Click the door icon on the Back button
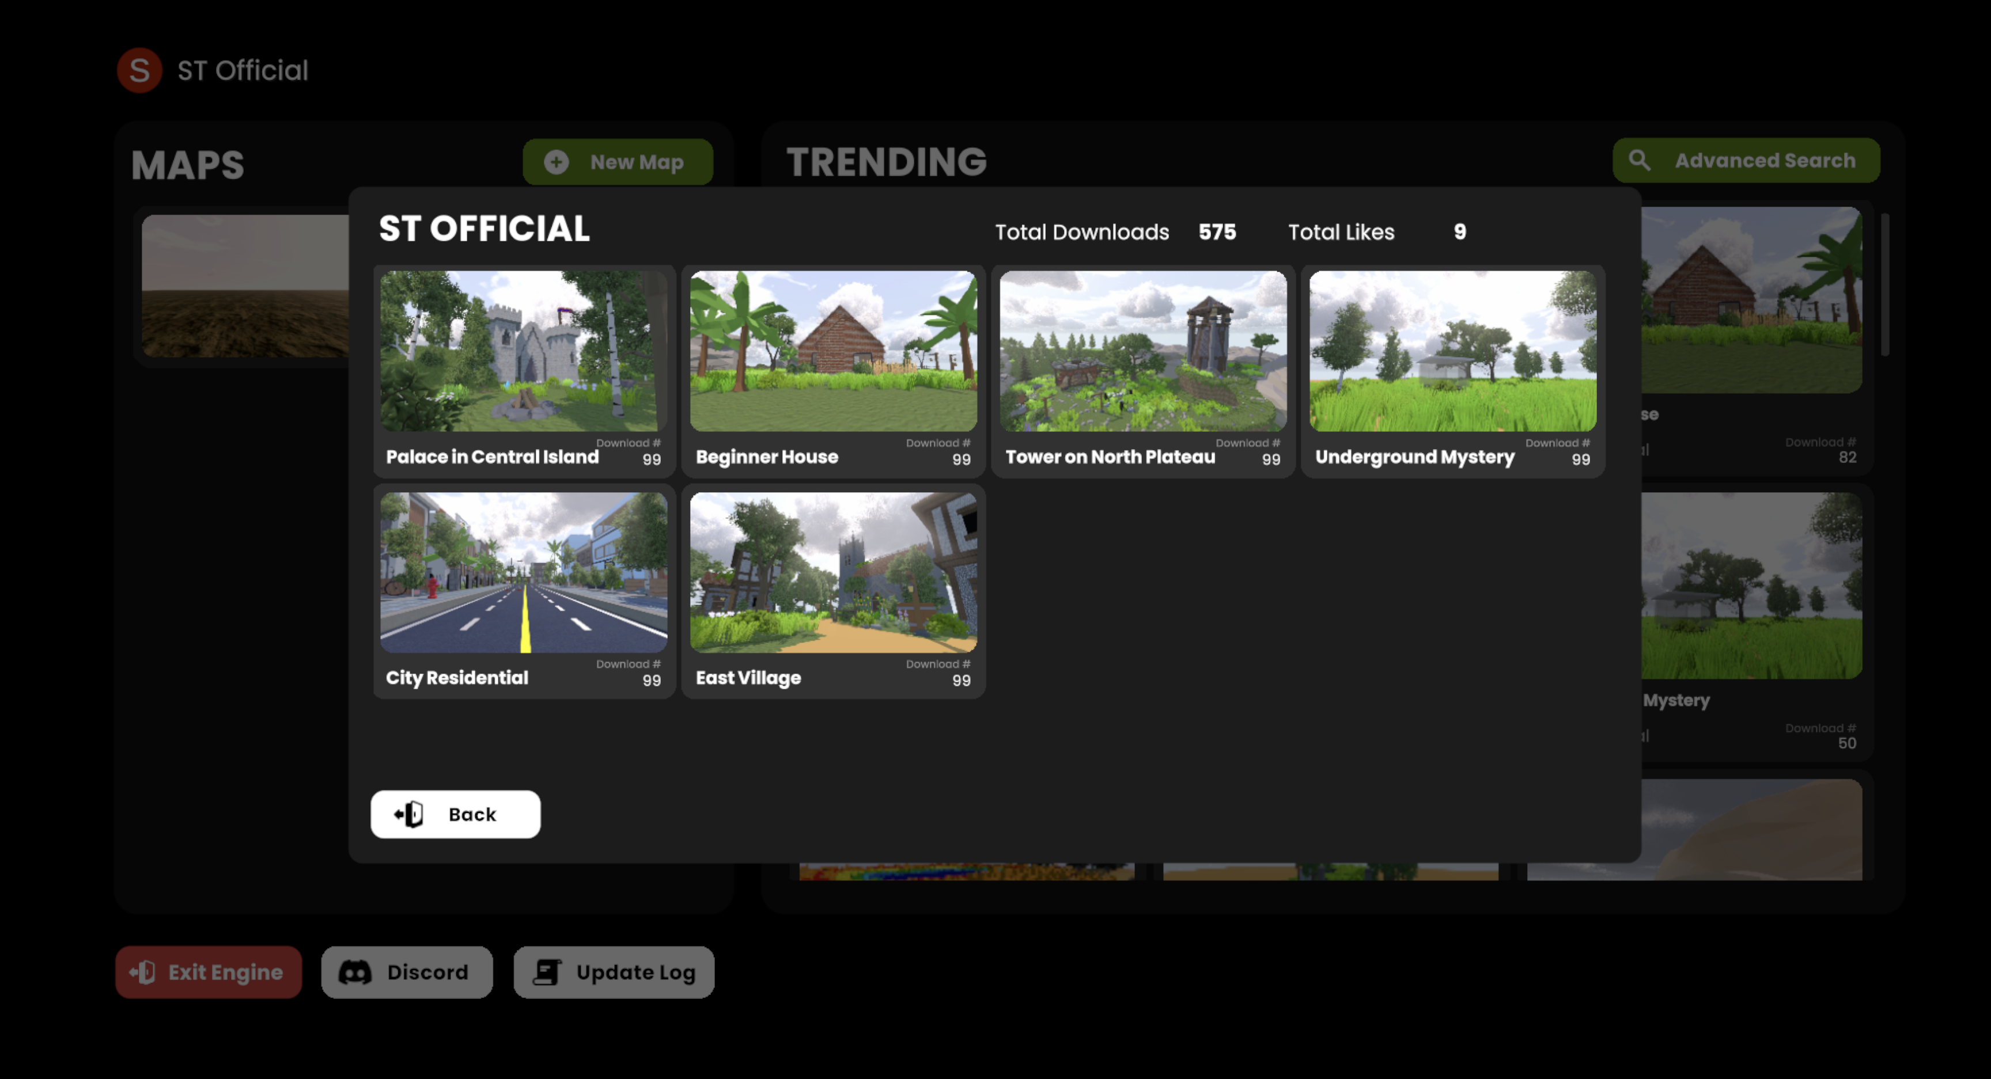Image resolution: width=1991 pixels, height=1079 pixels. click(x=408, y=814)
